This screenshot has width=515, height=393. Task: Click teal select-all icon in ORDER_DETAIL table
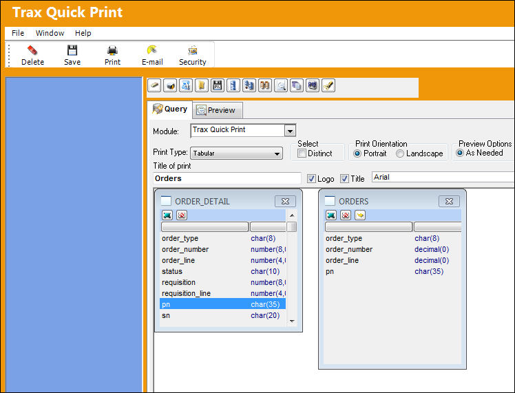click(x=167, y=215)
